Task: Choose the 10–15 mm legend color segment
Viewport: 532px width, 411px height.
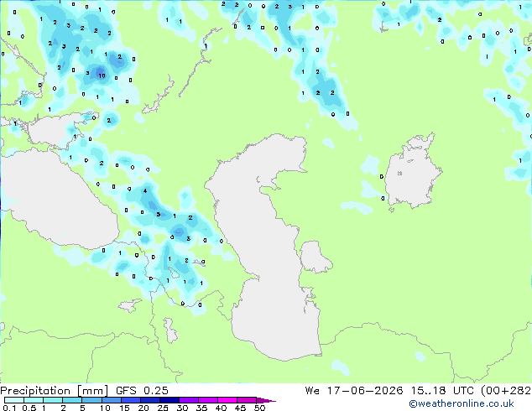Action: [112, 400]
